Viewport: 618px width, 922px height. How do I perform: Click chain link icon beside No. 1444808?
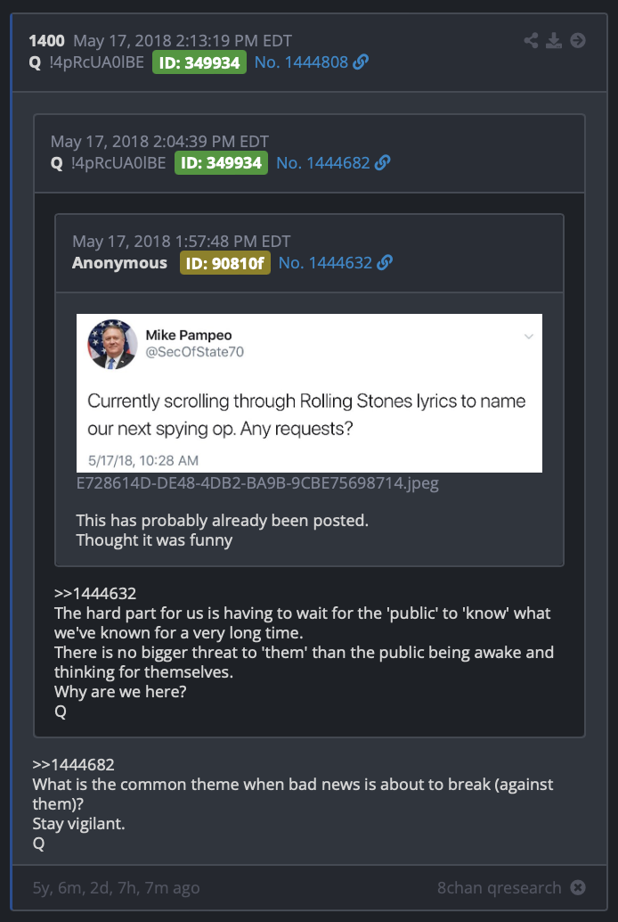click(x=361, y=62)
